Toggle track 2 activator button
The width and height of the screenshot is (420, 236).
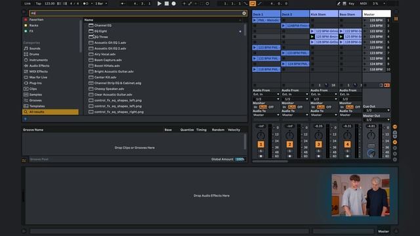[x=289, y=144]
